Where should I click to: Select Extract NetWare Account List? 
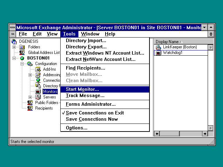105,59
